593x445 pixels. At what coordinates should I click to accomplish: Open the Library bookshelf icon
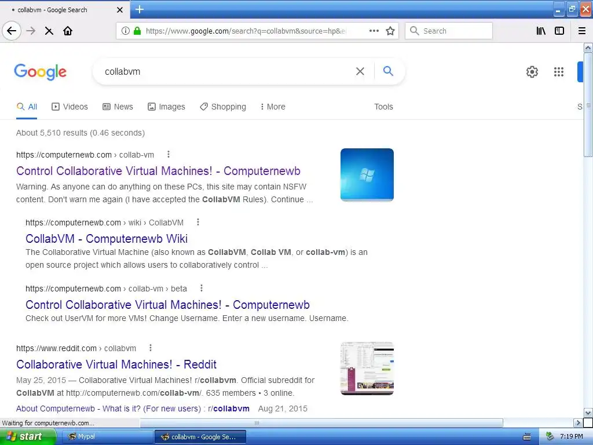[x=541, y=31]
